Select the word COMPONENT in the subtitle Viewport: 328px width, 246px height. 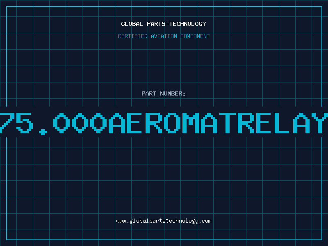pyautogui.click(x=195, y=36)
